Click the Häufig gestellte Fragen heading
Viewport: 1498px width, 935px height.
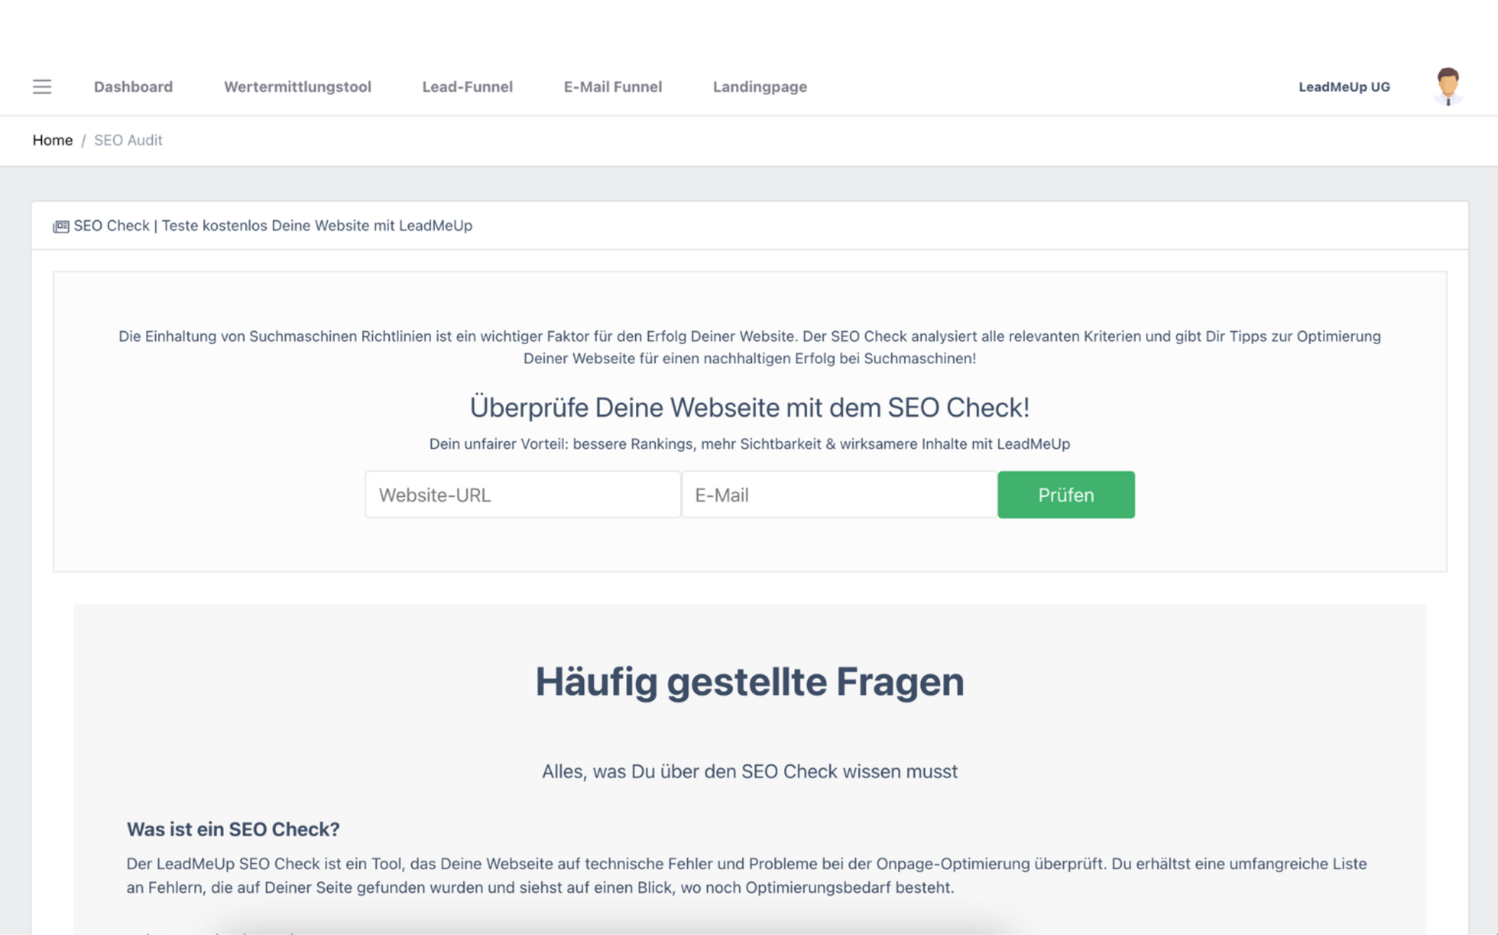[750, 682]
